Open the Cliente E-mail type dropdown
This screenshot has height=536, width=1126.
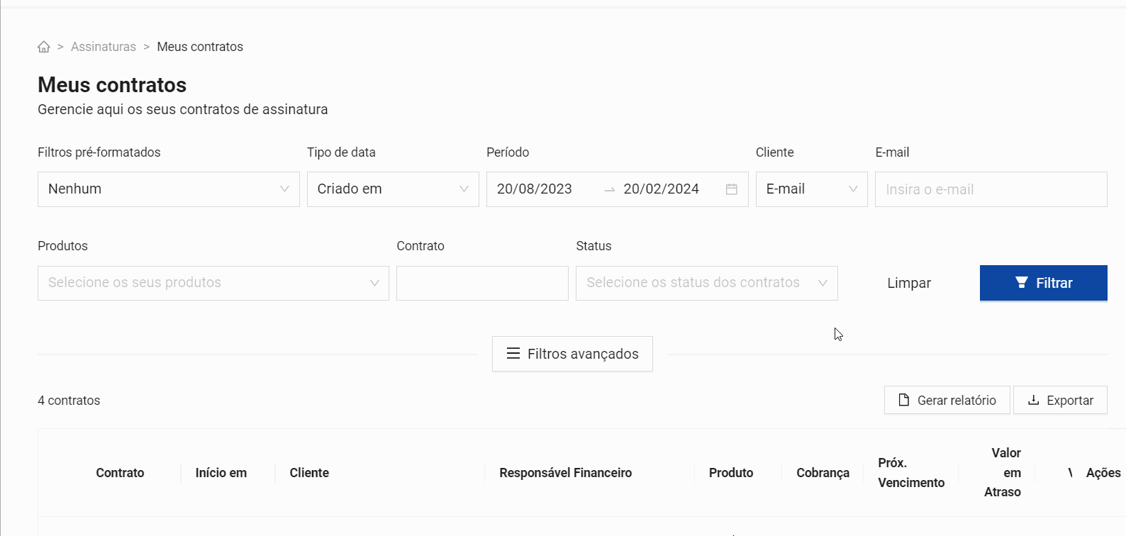click(811, 189)
